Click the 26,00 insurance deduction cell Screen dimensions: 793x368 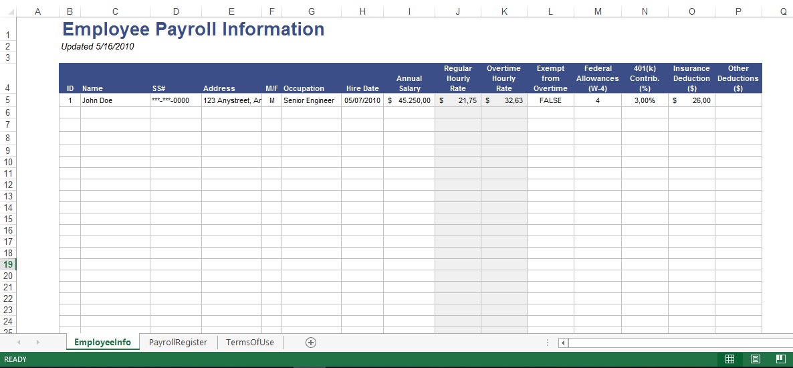(691, 100)
